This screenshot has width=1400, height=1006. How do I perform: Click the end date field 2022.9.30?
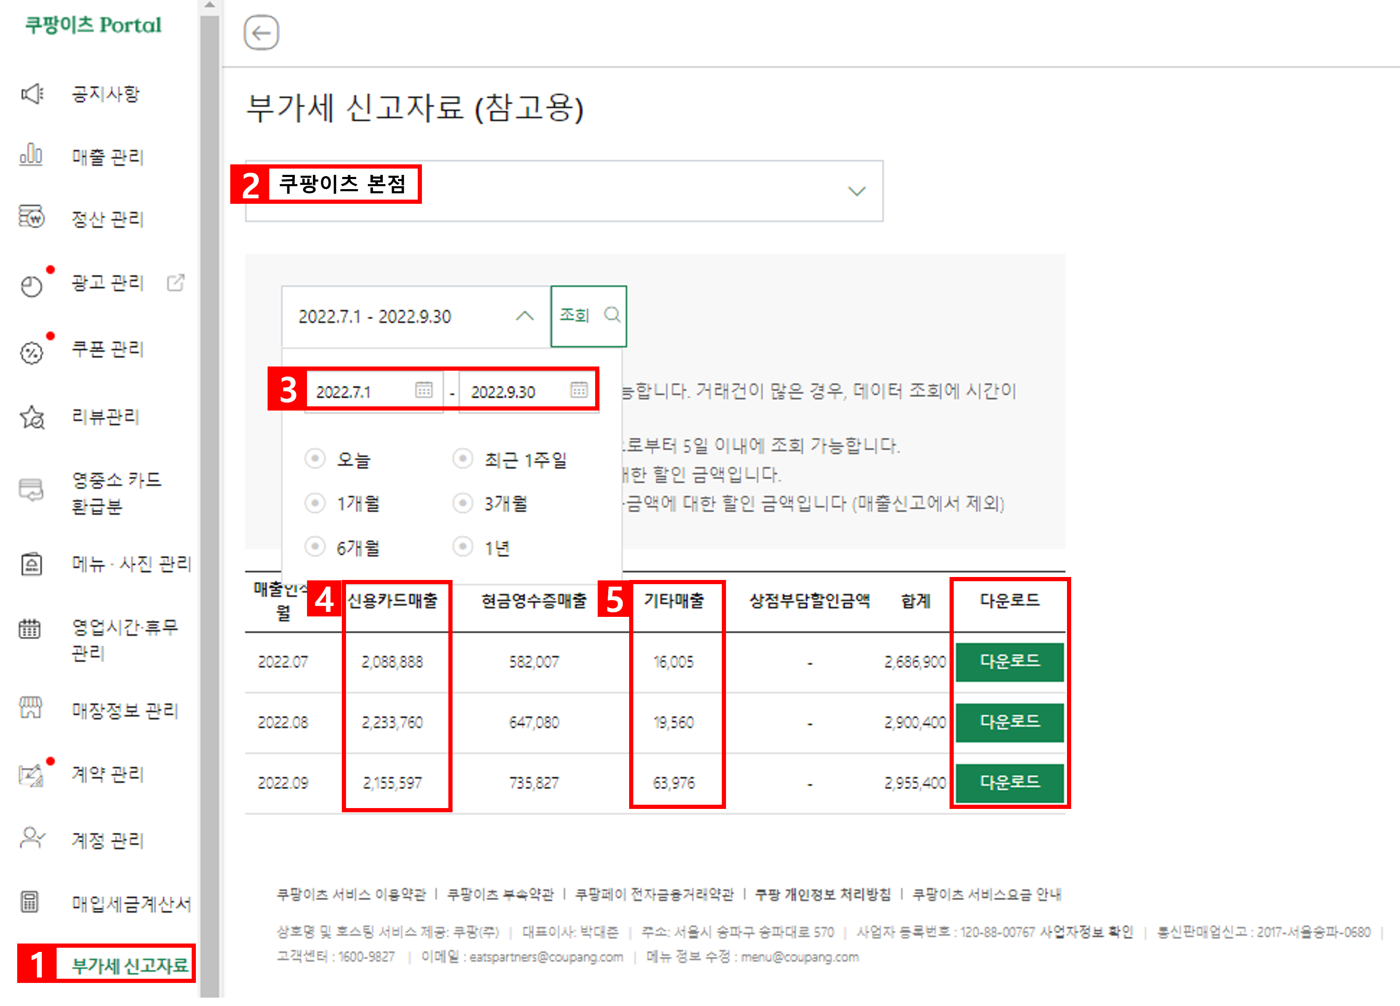[x=528, y=391]
